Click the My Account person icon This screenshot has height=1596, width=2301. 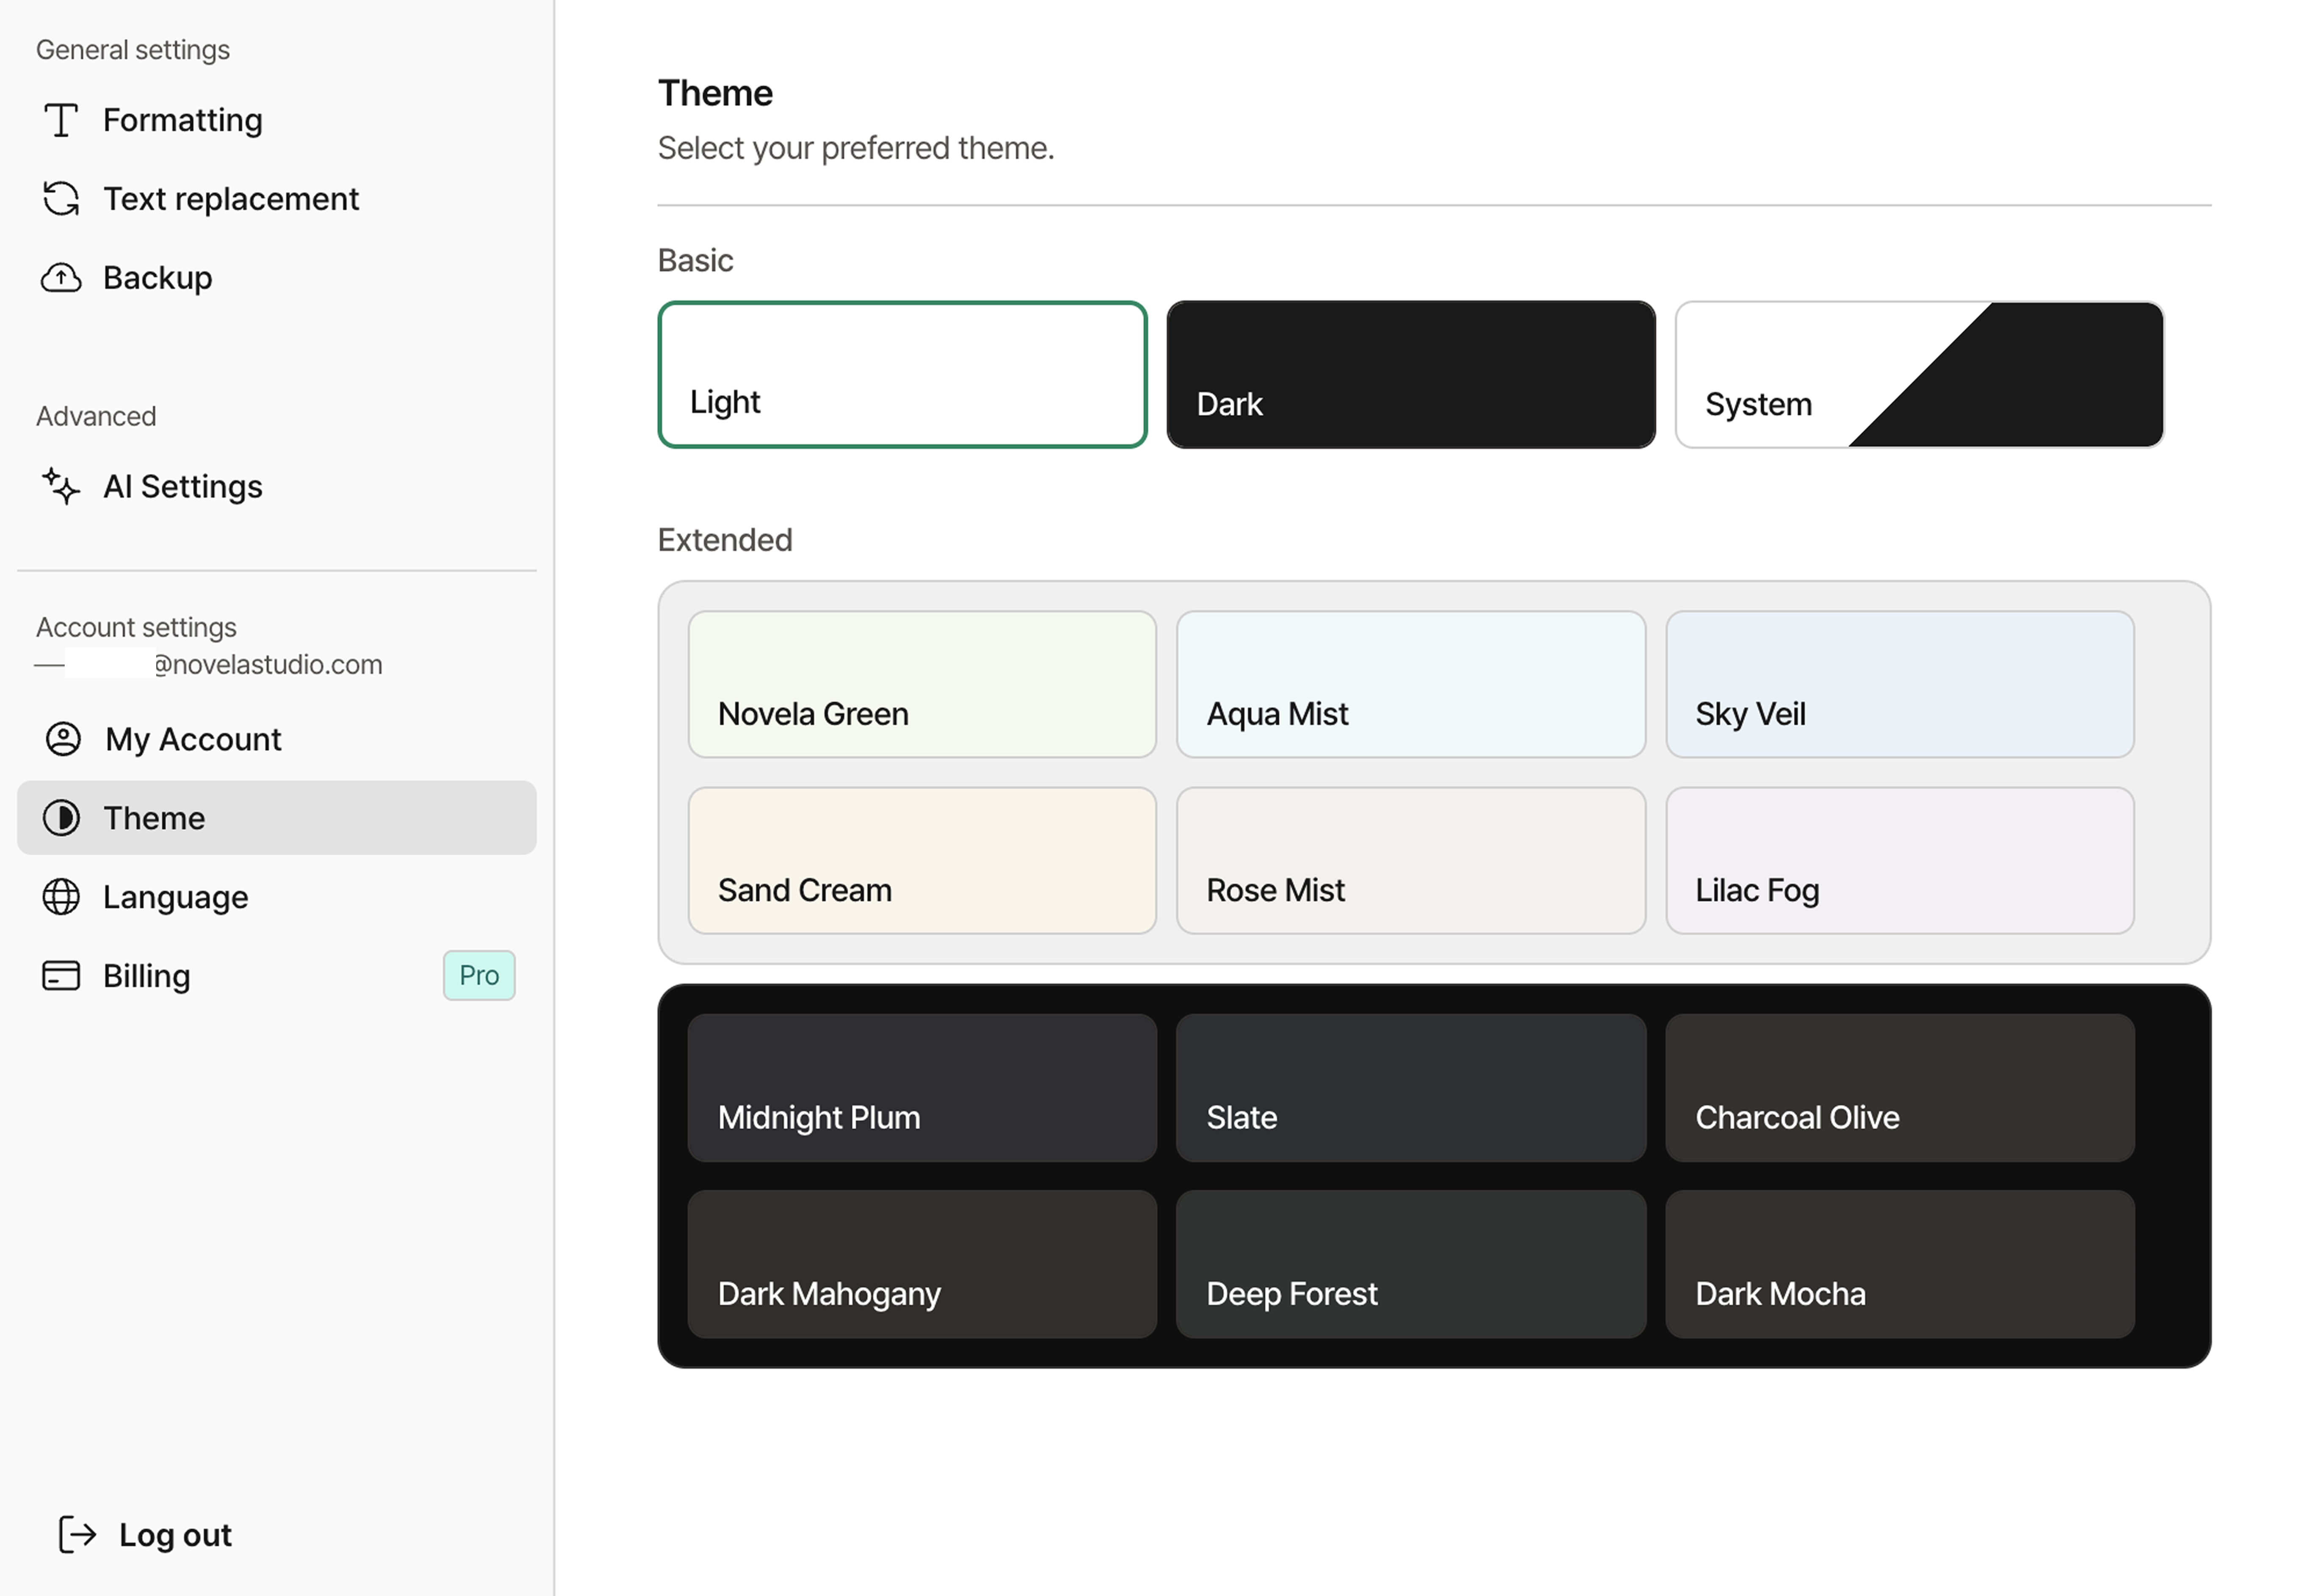point(63,739)
